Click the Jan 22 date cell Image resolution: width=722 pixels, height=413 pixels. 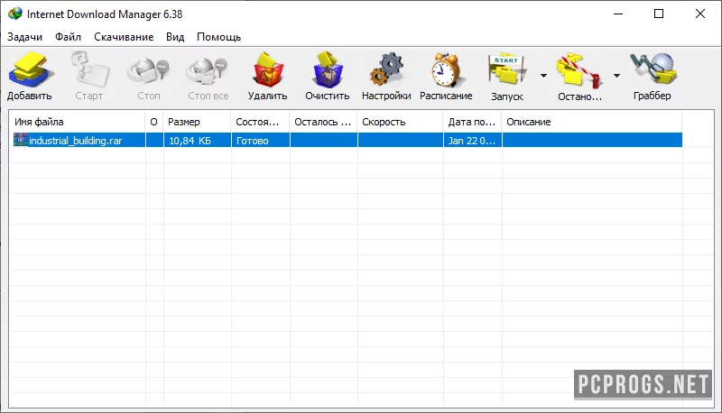pyautogui.click(x=472, y=141)
